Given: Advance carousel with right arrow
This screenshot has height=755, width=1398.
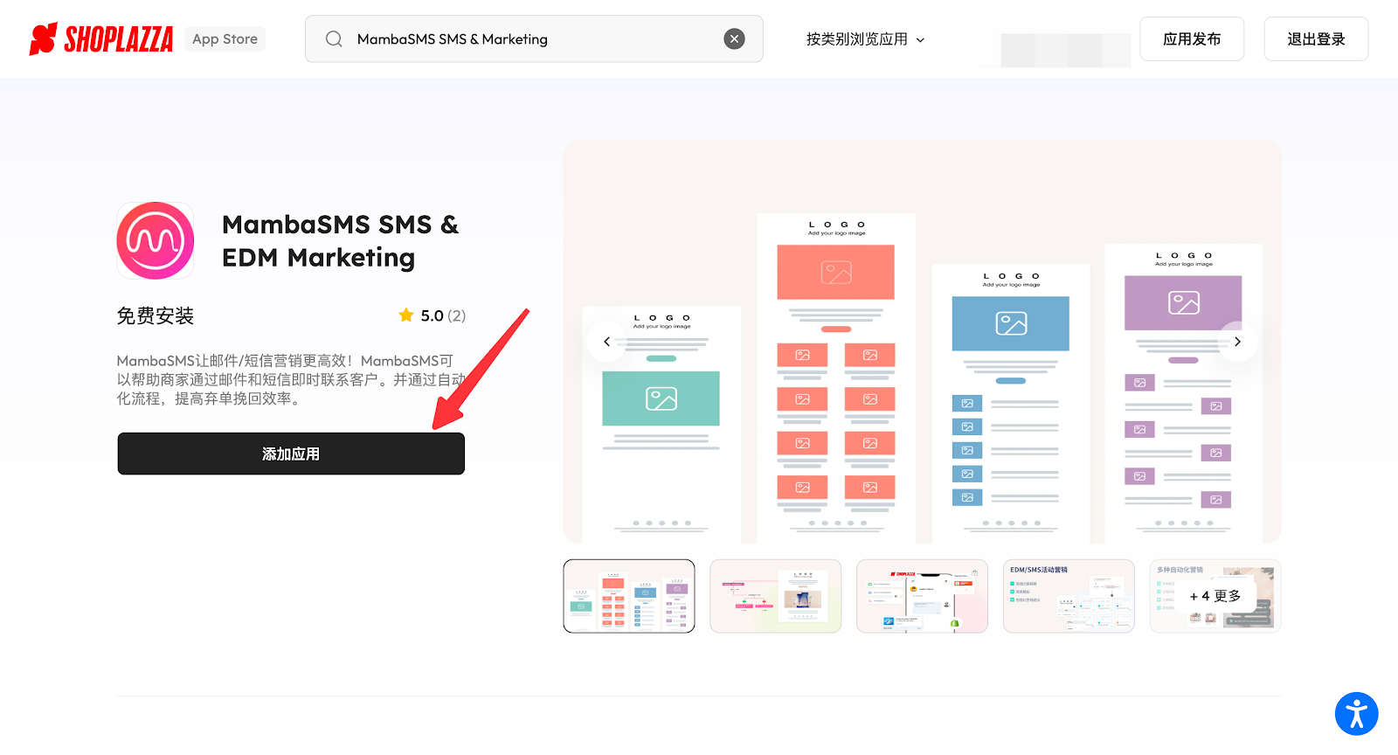Looking at the screenshot, I should pyautogui.click(x=1237, y=342).
